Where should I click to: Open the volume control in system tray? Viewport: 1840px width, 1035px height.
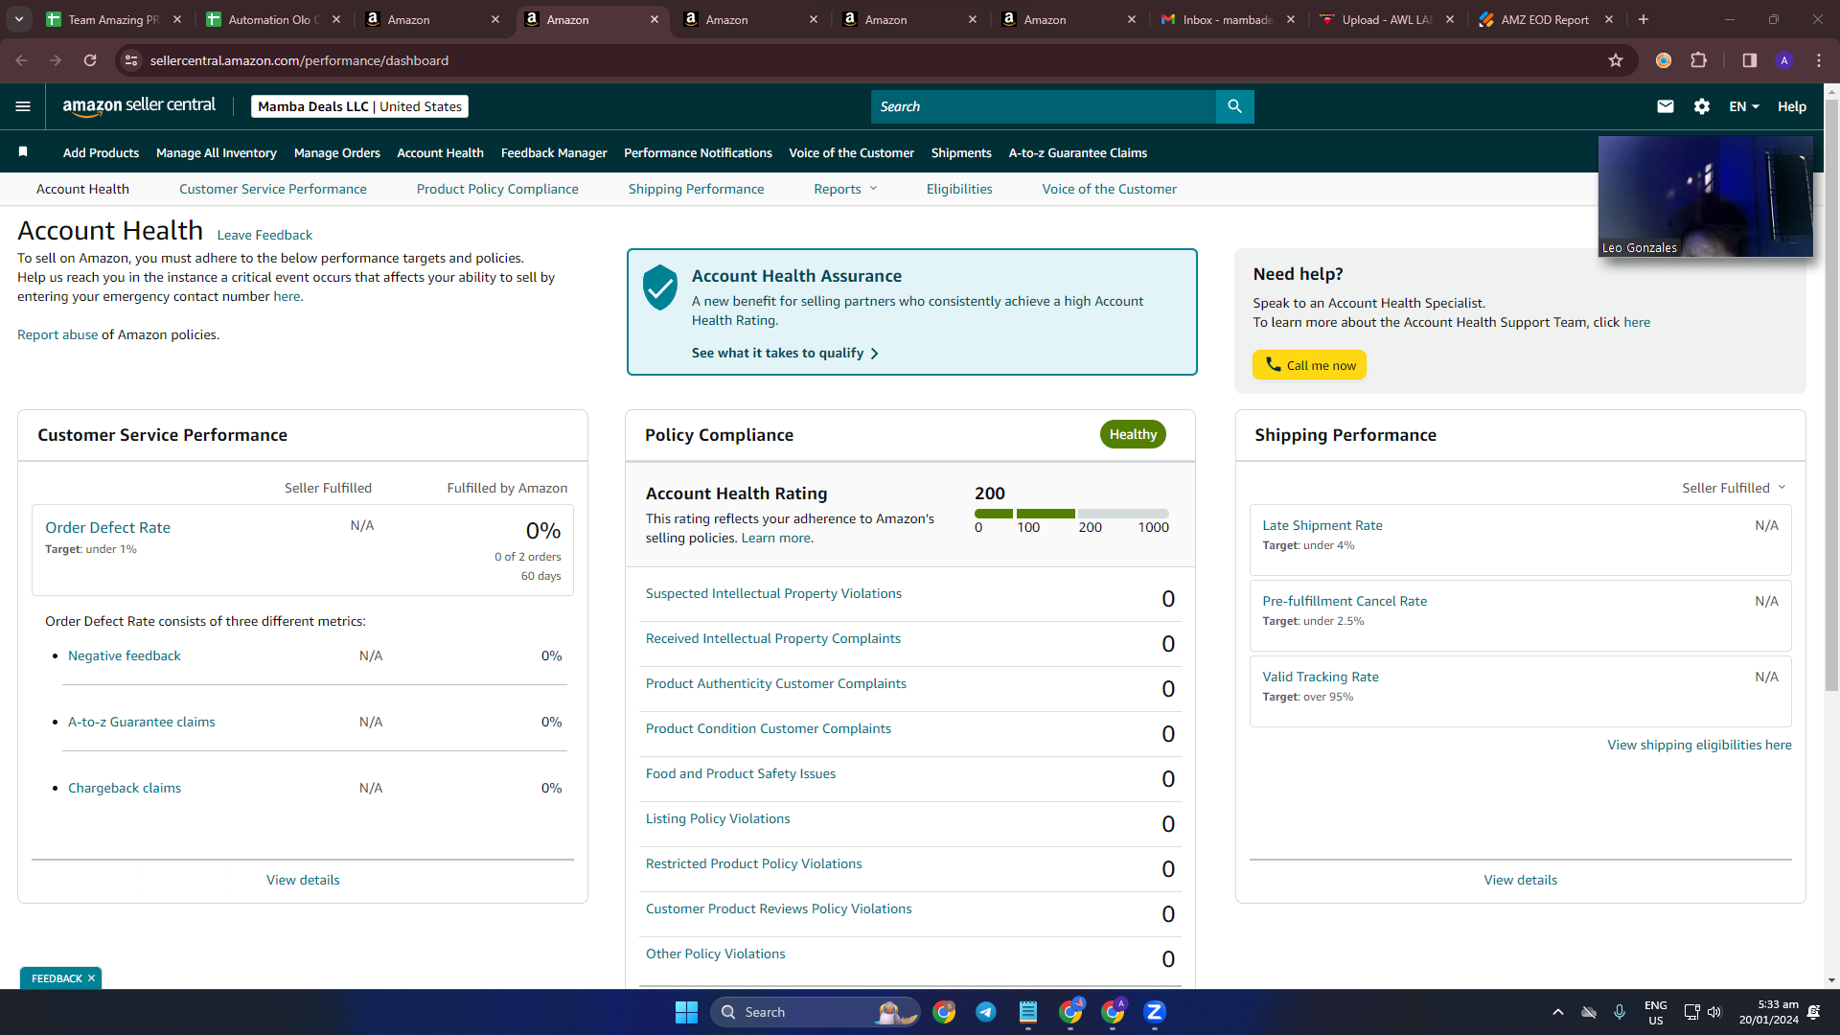click(x=1714, y=1012)
